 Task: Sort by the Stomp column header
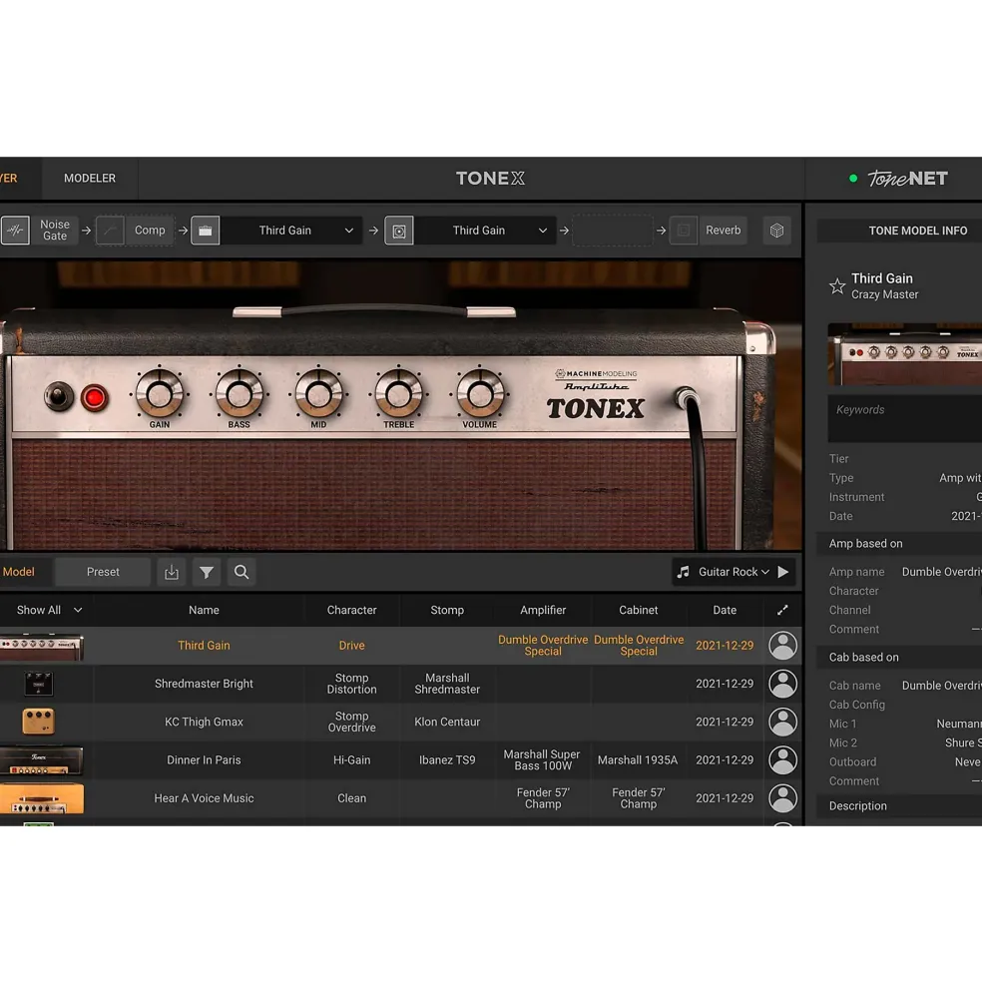pos(447,610)
